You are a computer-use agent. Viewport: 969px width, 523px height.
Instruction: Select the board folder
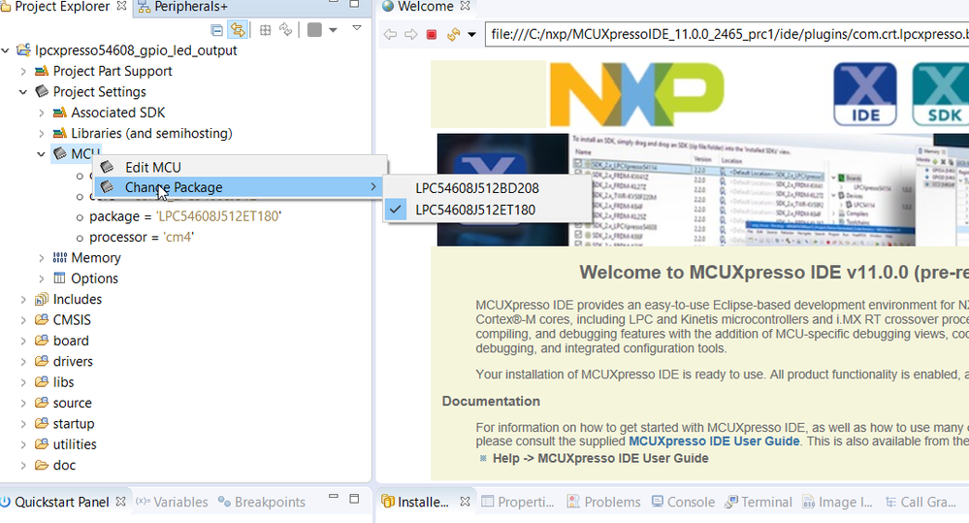(71, 341)
